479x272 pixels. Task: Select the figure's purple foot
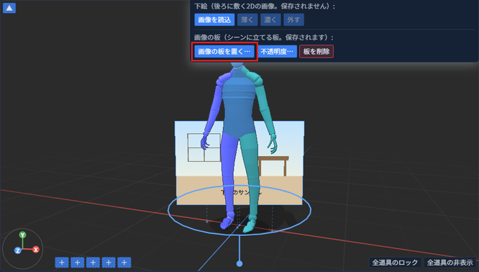[227, 222]
